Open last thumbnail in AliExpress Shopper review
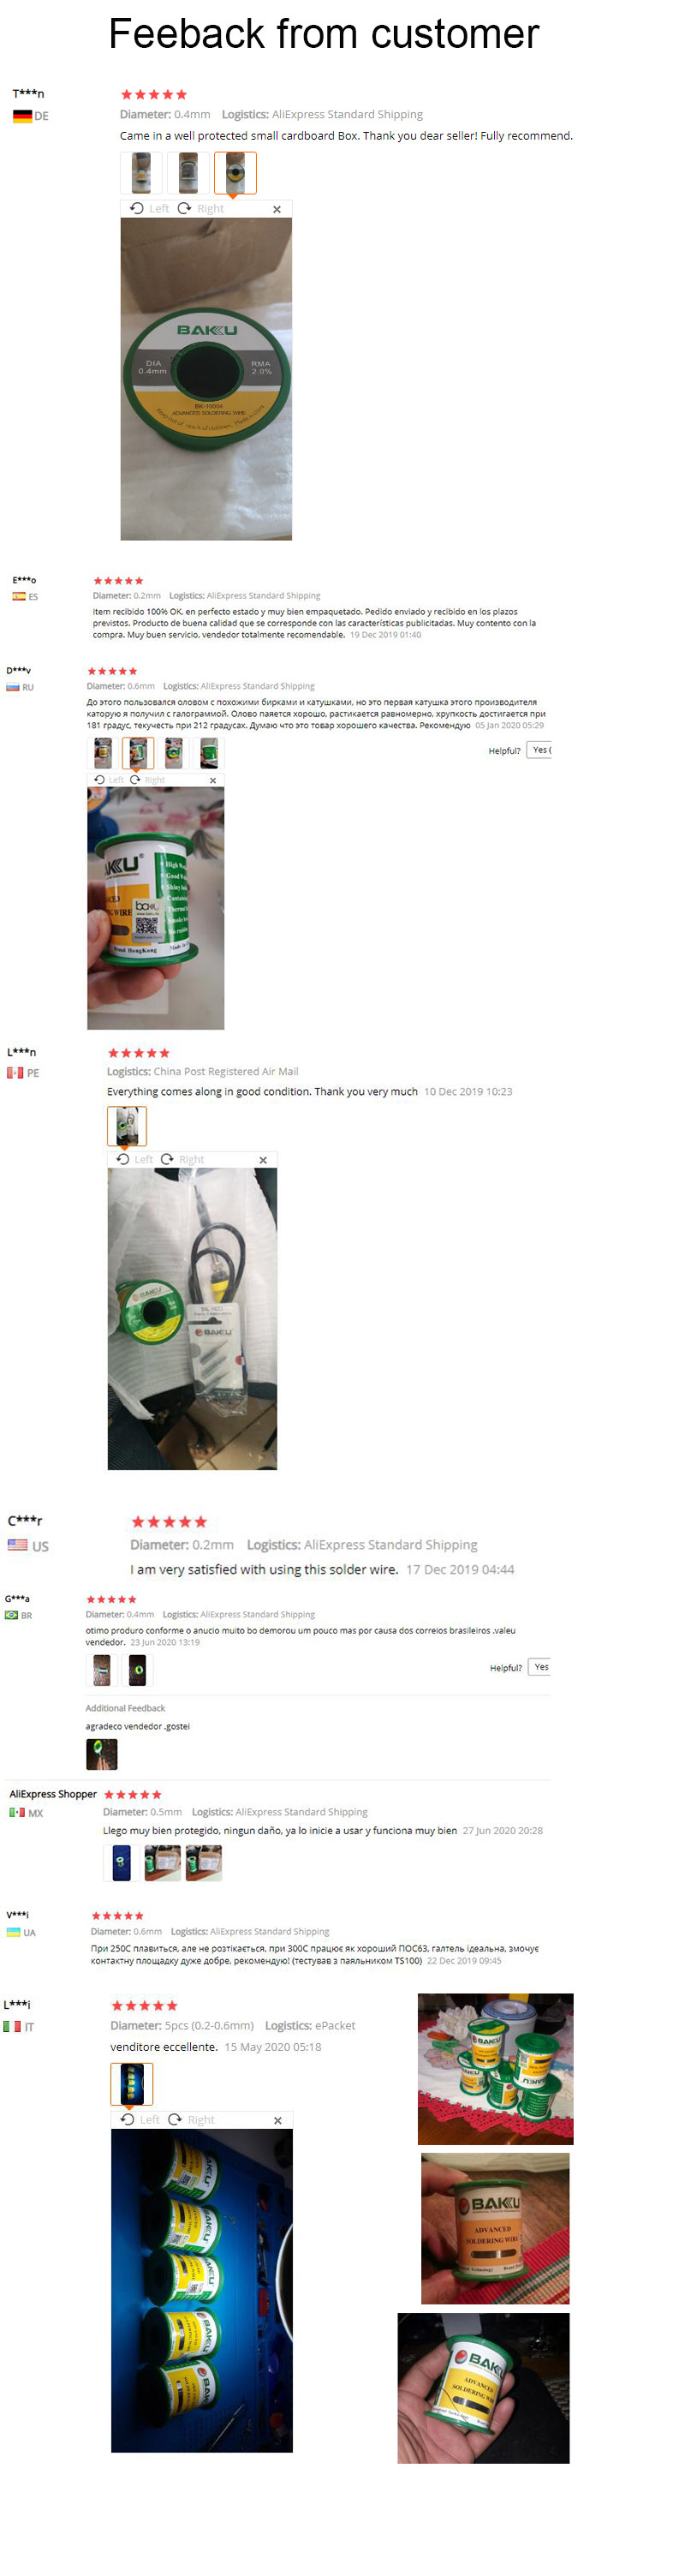 tap(203, 1863)
